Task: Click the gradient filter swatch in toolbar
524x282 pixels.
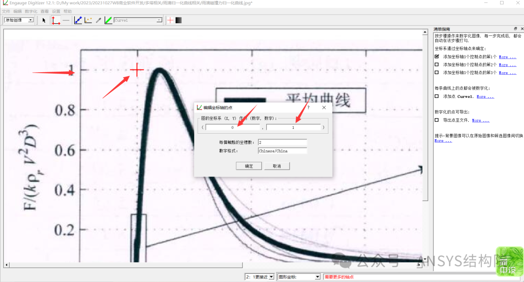Action: (x=179, y=20)
